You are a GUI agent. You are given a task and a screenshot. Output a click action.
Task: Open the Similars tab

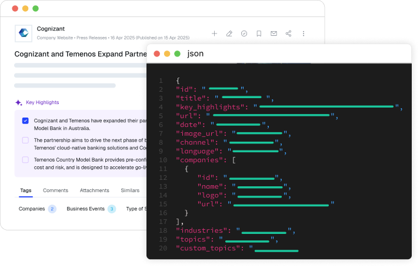(130, 190)
